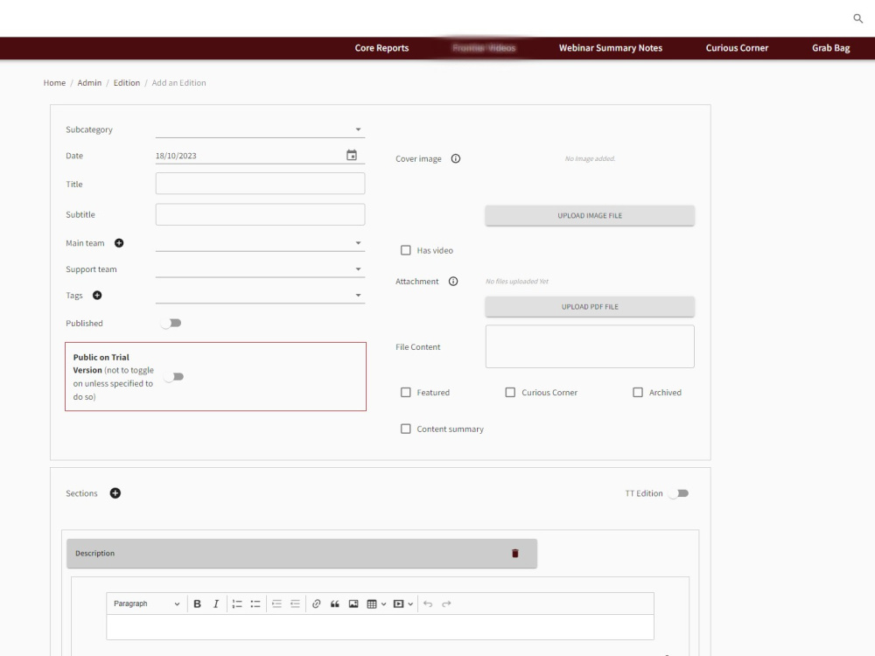
Task: Check the Curious Corner checkbox
Action: click(510, 392)
